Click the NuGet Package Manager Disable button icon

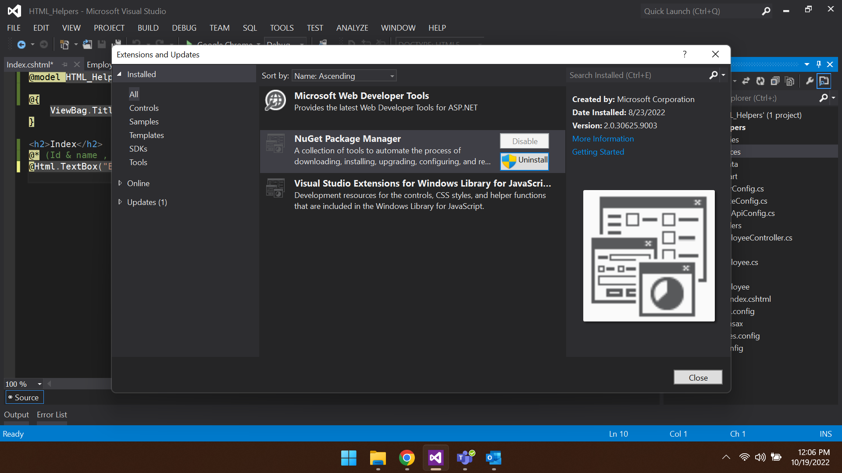(x=524, y=140)
